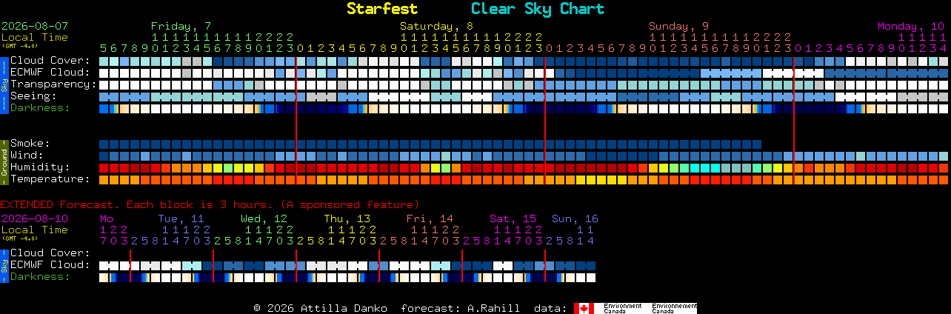The image size is (951, 314).
Task: Click the Wed, 12 extended day header
Action: [264, 219]
